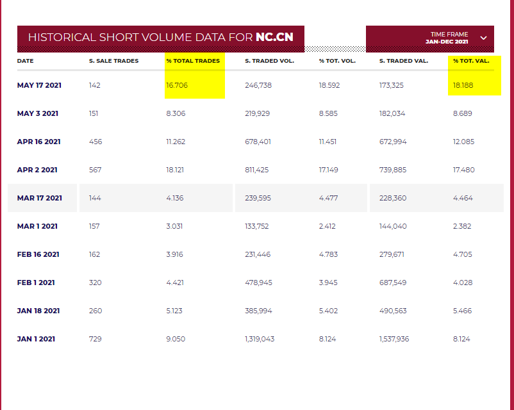Click the S. SALE TRADES column header

click(113, 61)
